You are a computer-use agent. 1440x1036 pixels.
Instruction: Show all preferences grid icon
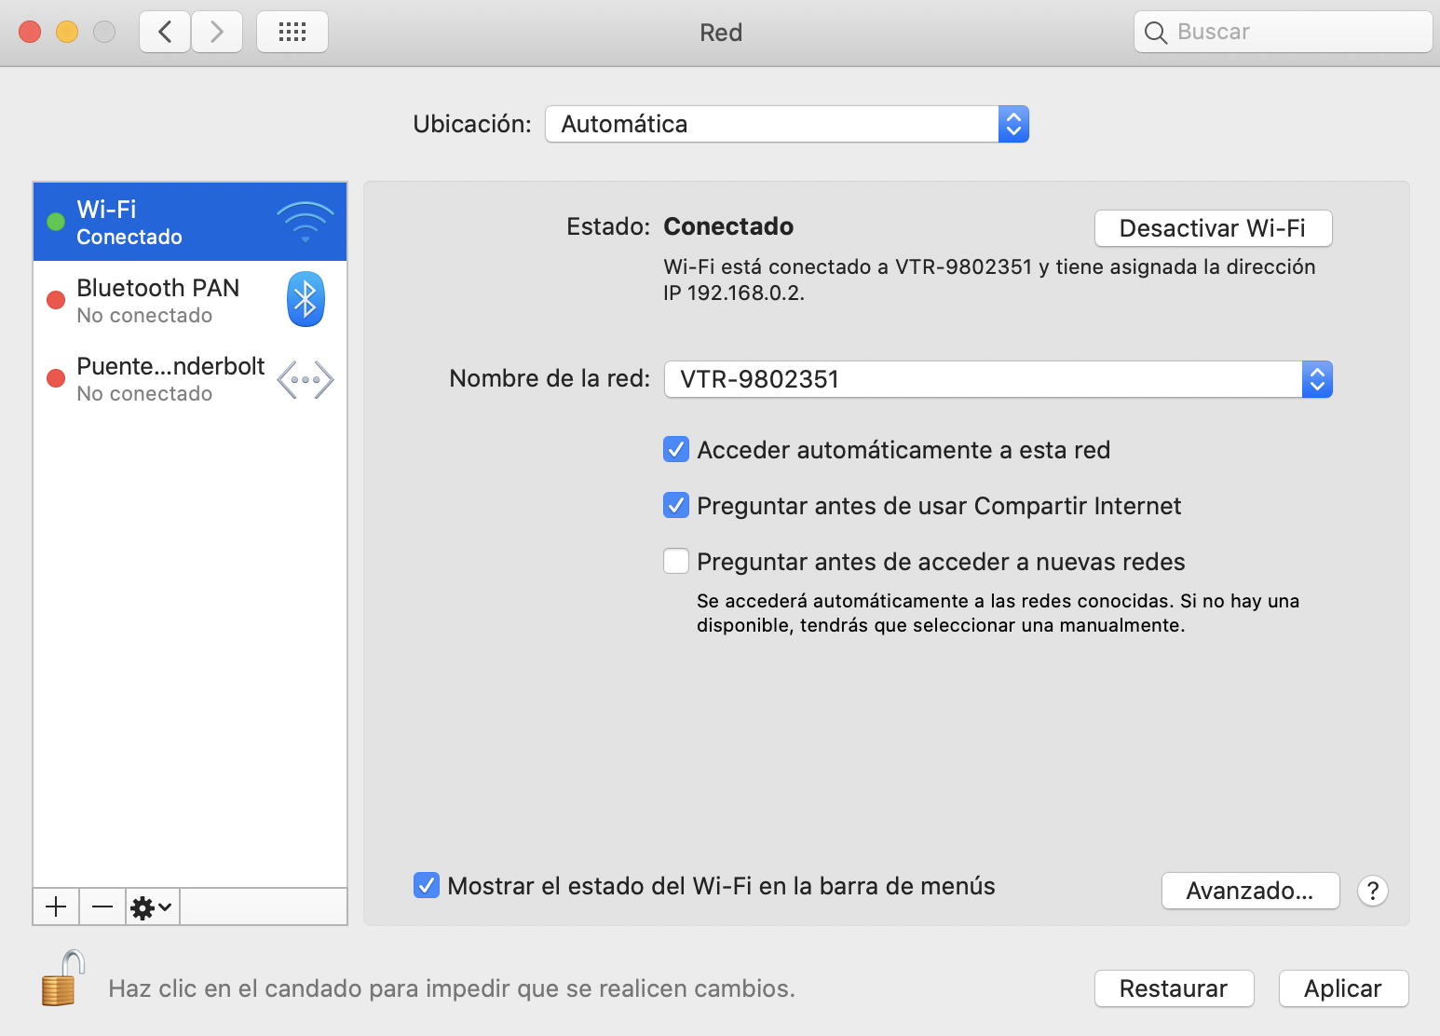point(292,32)
